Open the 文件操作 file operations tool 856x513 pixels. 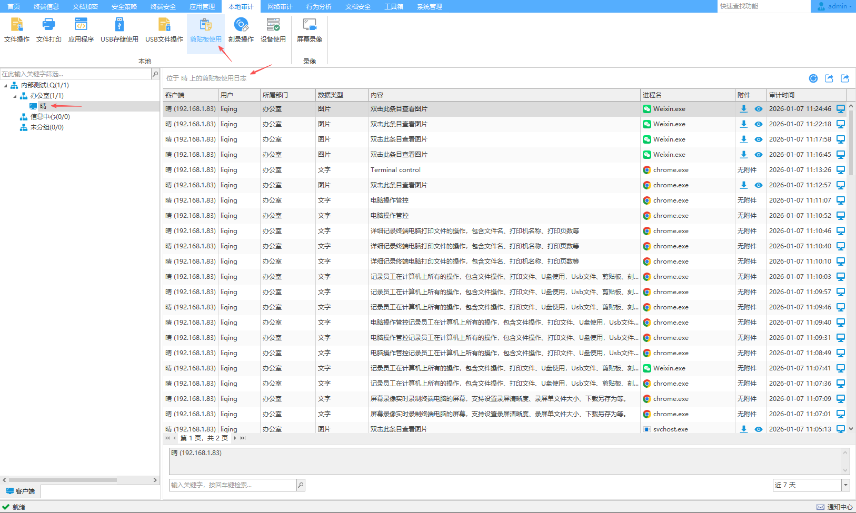17,29
